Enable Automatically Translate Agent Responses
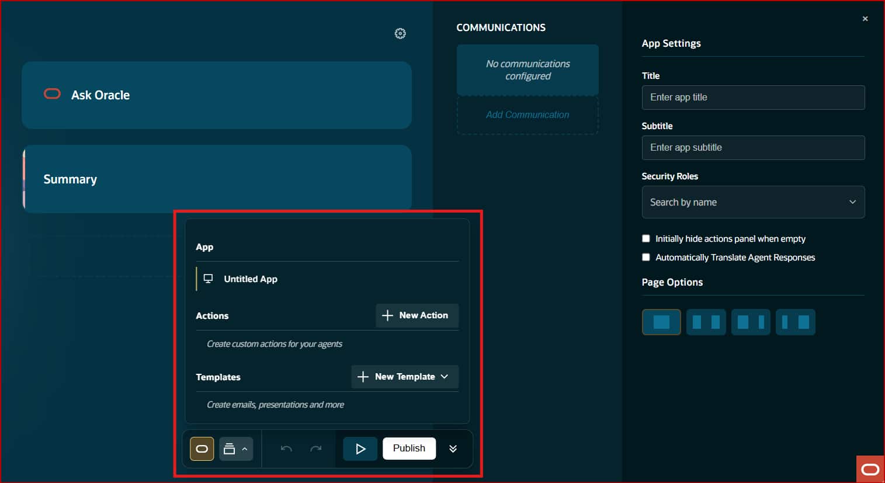 (646, 257)
